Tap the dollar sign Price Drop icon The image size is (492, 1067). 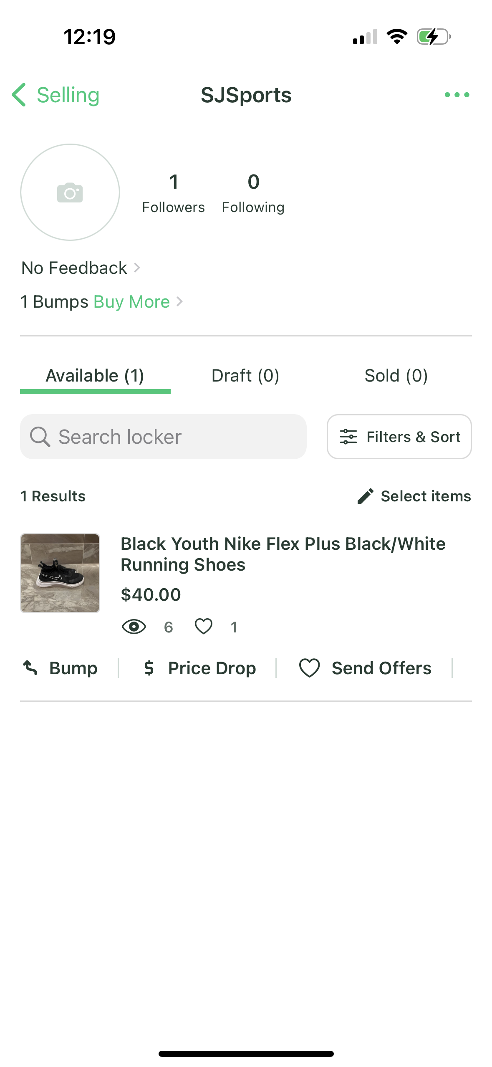point(149,668)
